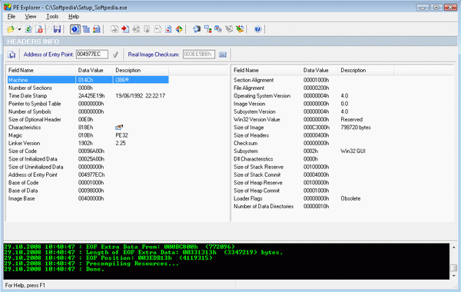
Task: Click the Open File folder icon
Action: tap(11, 29)
